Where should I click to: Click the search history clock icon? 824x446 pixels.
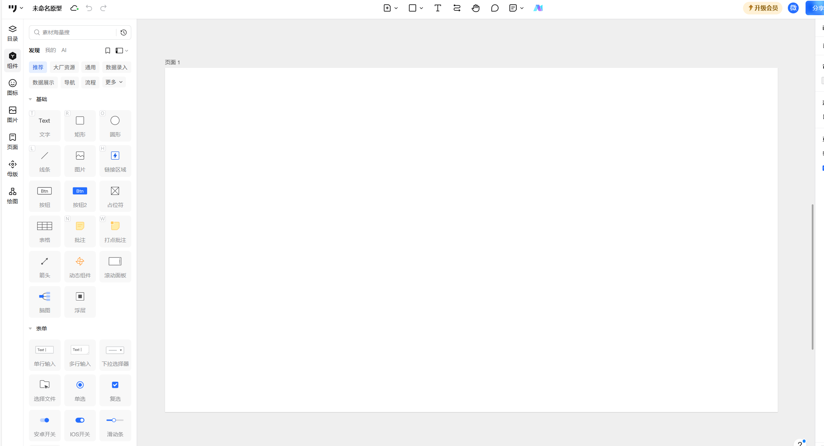click(123, 33)
